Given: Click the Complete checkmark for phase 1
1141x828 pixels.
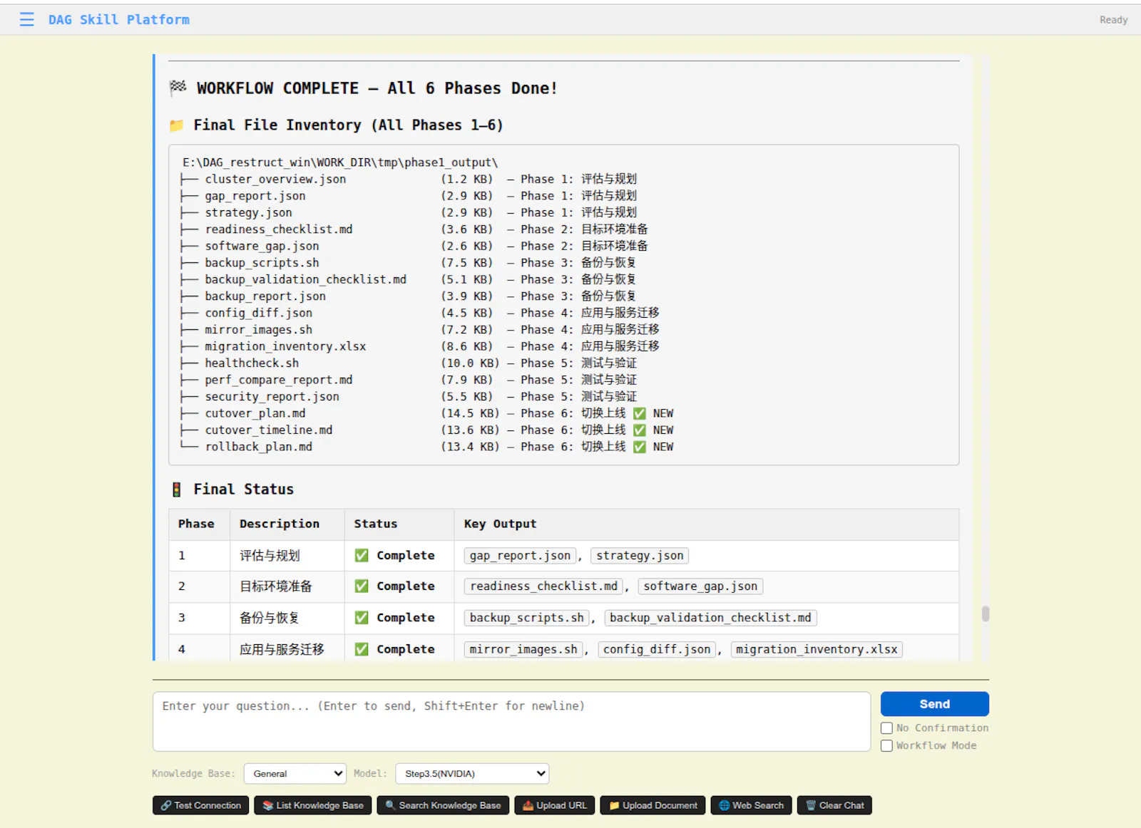Looking at the screenshot, I should pyautogui.click(x=362, y=555).
